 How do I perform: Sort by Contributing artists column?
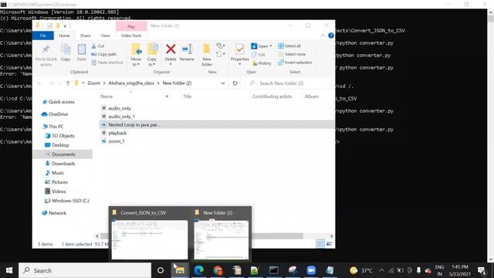272,97
